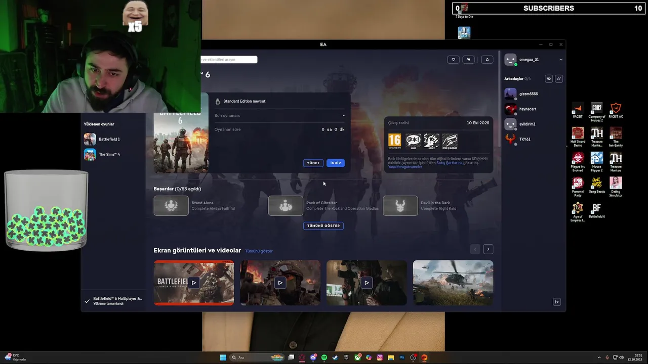
Task: Open the shopping cart icon
Action: pyautogui.click(x=468, y=60)
